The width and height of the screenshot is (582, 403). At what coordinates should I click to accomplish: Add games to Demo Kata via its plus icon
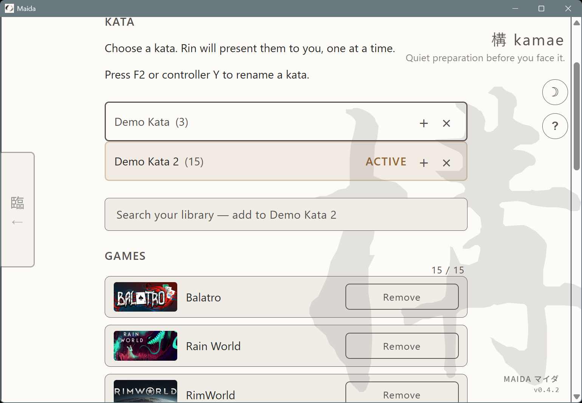(424, 123)
